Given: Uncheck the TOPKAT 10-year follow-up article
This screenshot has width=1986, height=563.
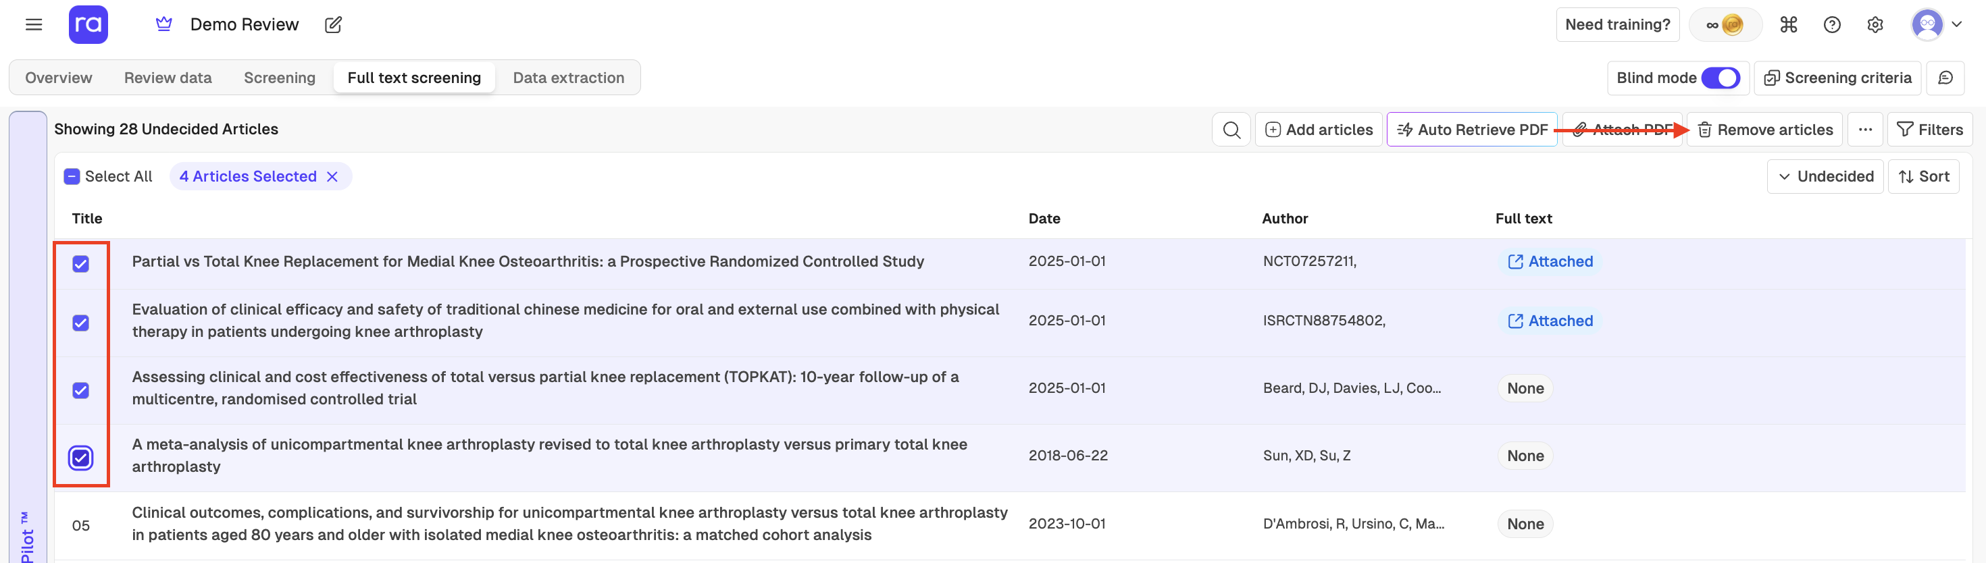Looking at the screenshot, I should (81, 390).
